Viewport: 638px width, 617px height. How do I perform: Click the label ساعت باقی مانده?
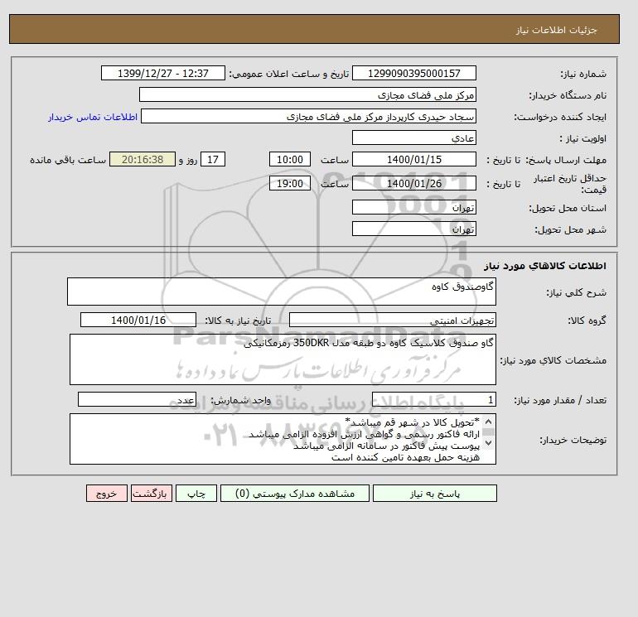pyautogui.click(x=68, y=160)
